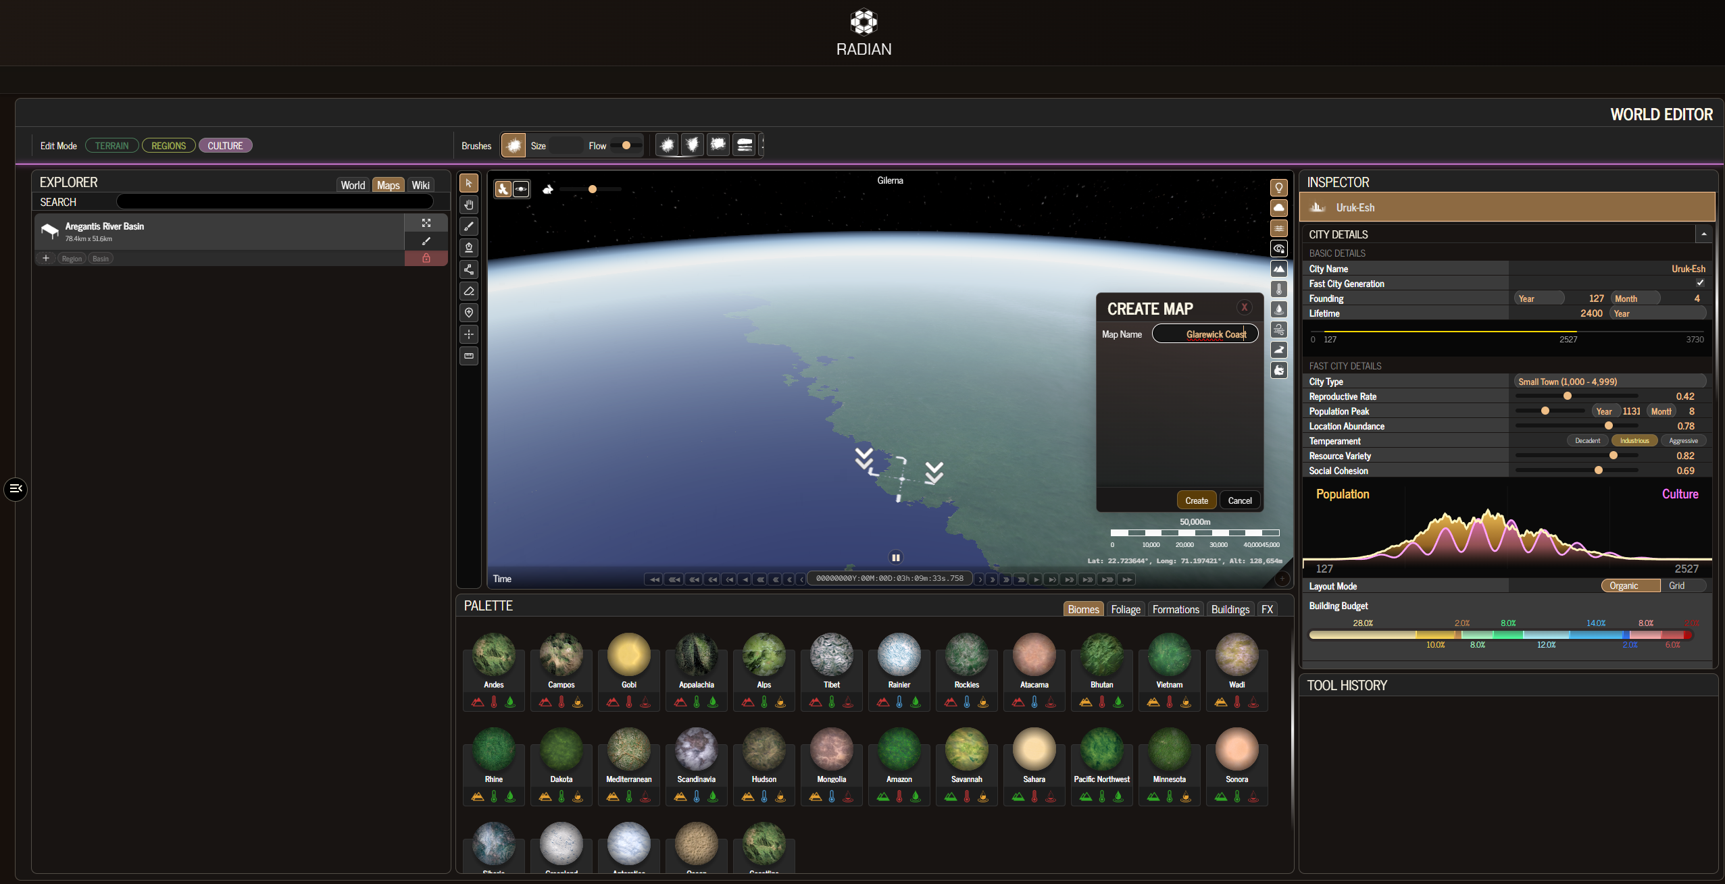Click the wind layer icon
The width and height of the screenshot is (1725, 884).
click(x=1279, y=330)
